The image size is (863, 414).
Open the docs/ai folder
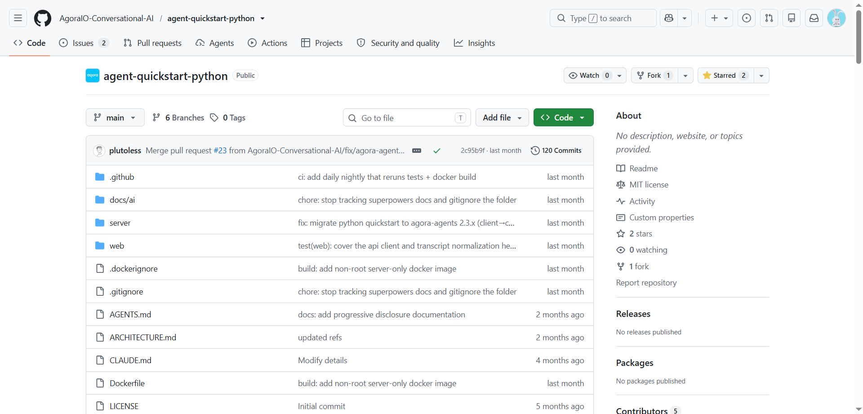pos(122,200)
